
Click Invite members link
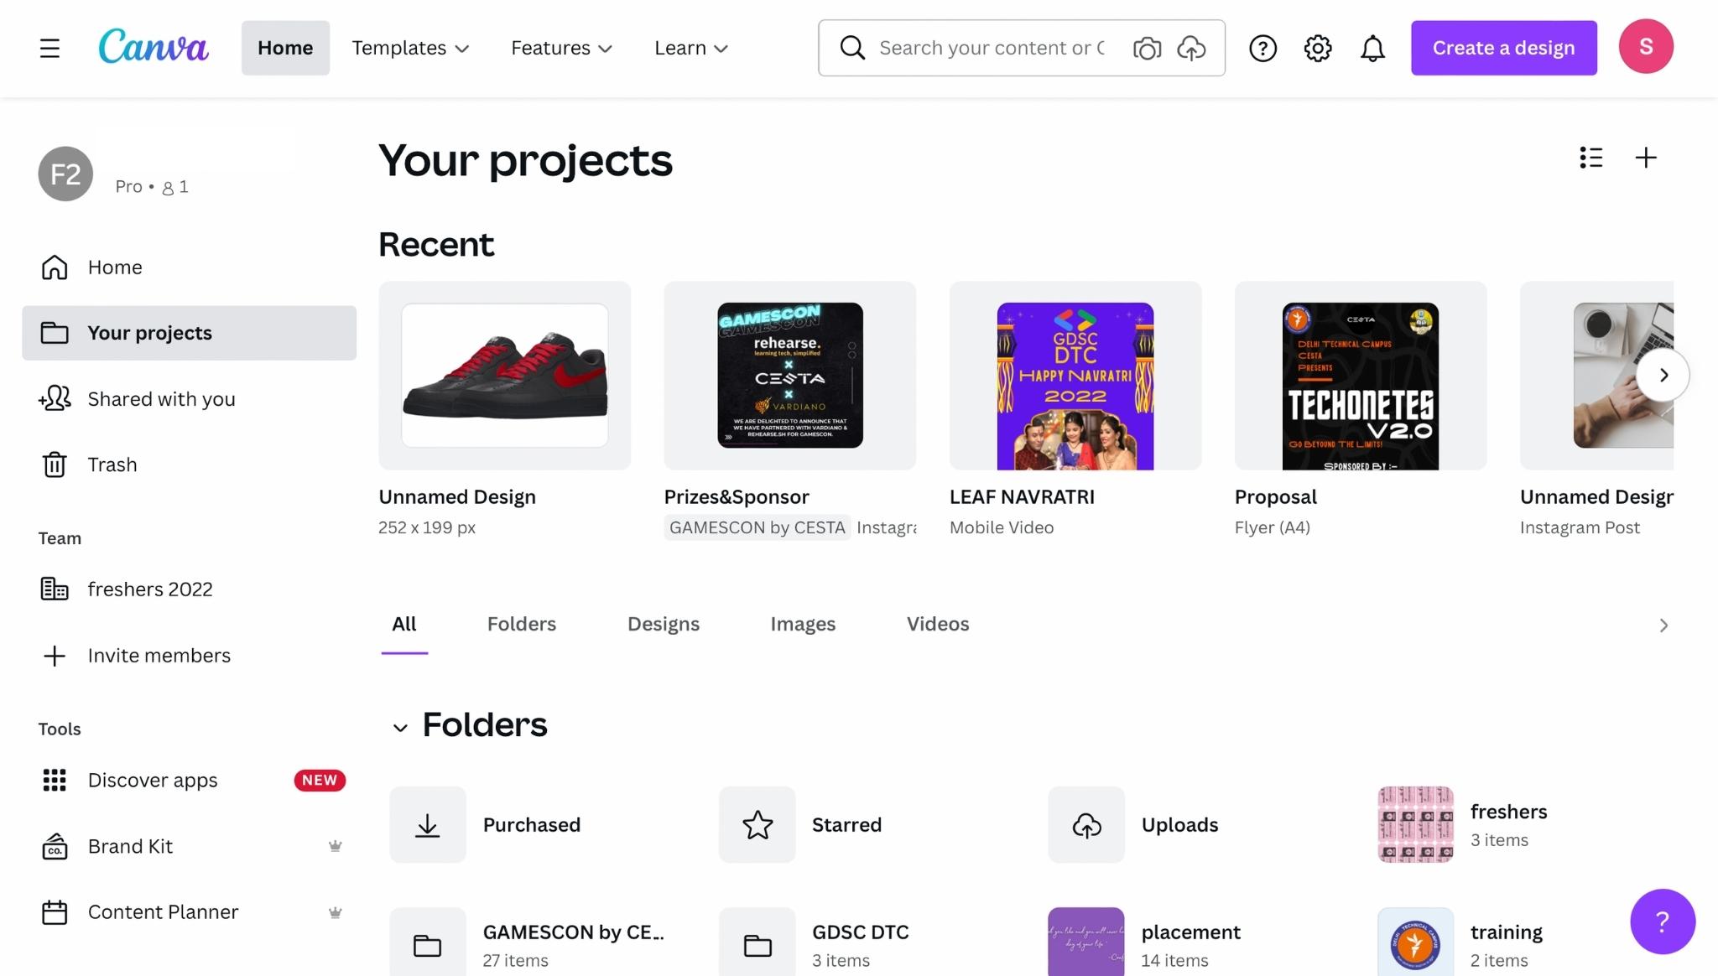[159, 655]
